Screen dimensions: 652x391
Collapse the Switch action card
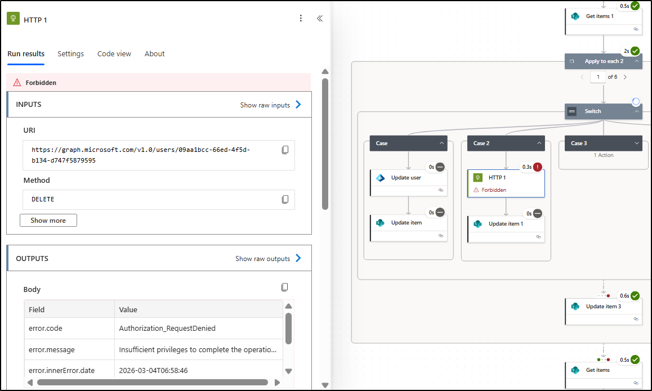pos(637,111)
